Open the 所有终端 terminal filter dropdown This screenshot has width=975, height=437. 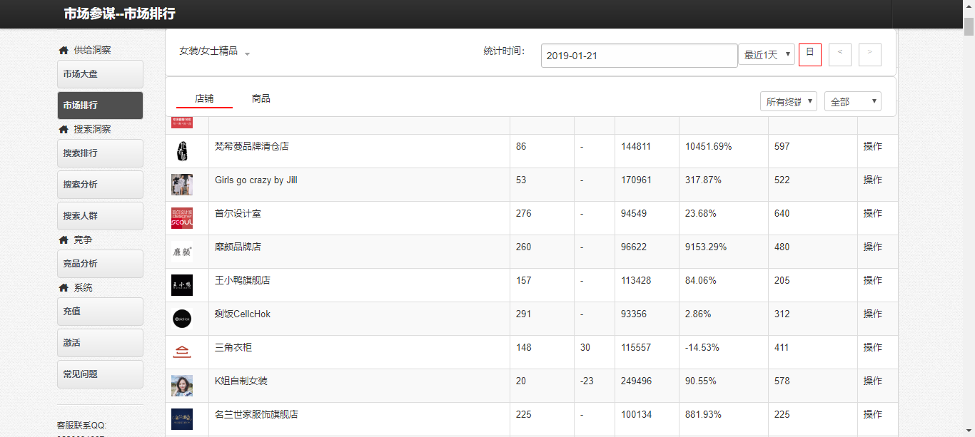[x=789, y=102]
